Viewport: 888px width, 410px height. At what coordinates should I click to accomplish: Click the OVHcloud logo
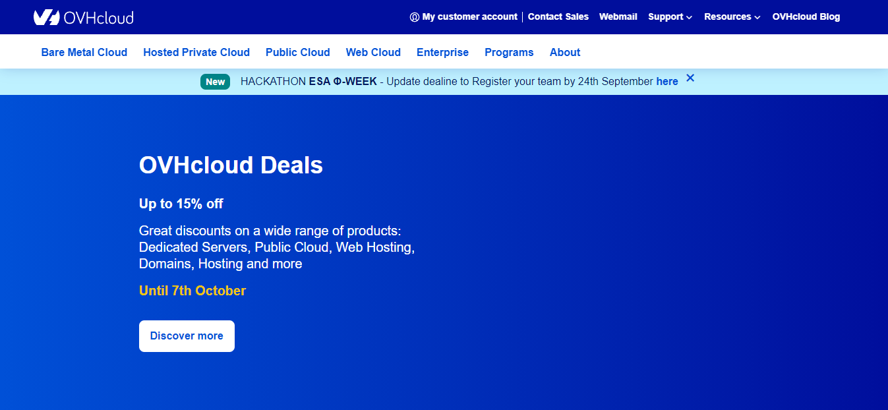(84, 17)
